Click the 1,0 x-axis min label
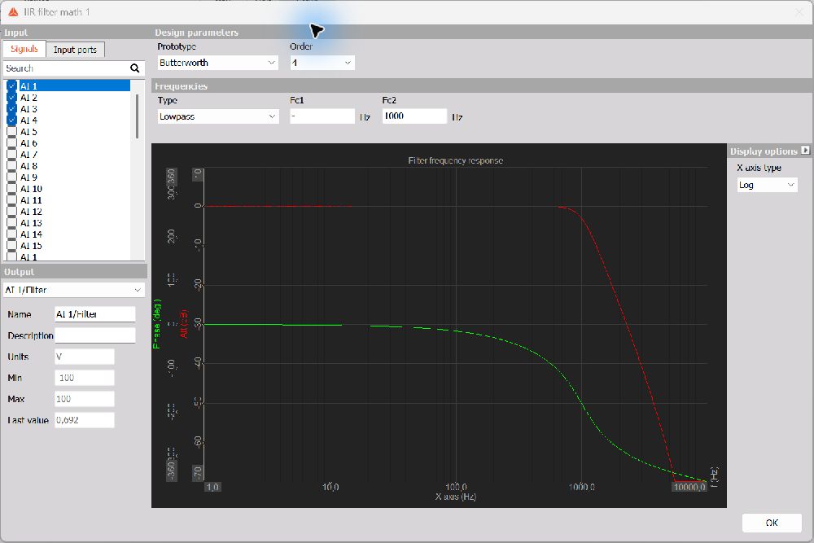Image resolution: width=814 pixels, height=543 pixels. tap(212, 487)
